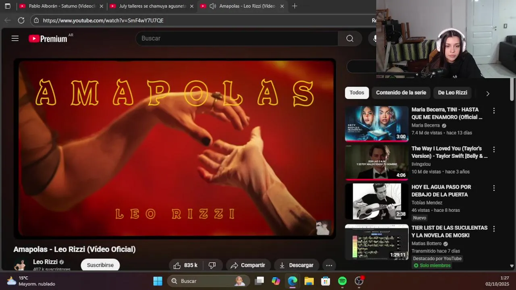516x290 pixels.
Task: Download the video with Descargar
Action: pyautogui.click(x=296, y=265)
